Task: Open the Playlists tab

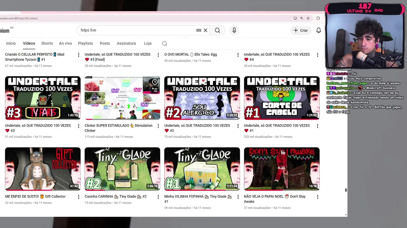Action: (x=85, y=43)
